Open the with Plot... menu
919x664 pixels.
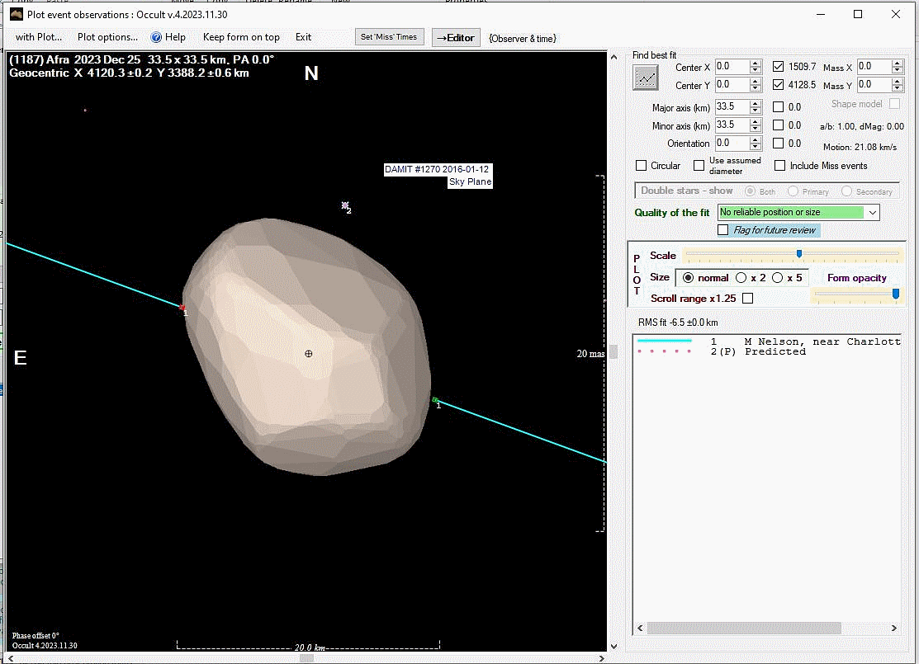coord(39,37)
